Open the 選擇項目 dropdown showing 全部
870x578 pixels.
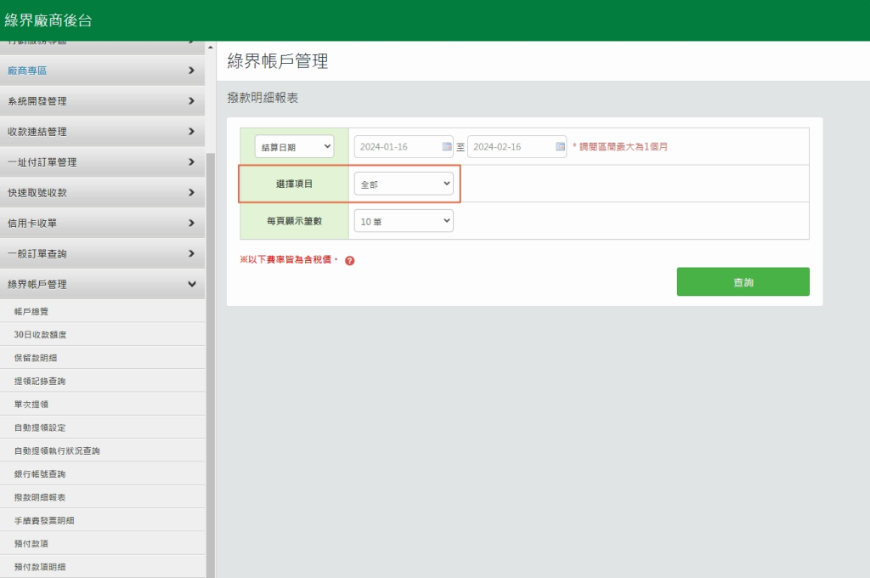(x=404, y=184)
